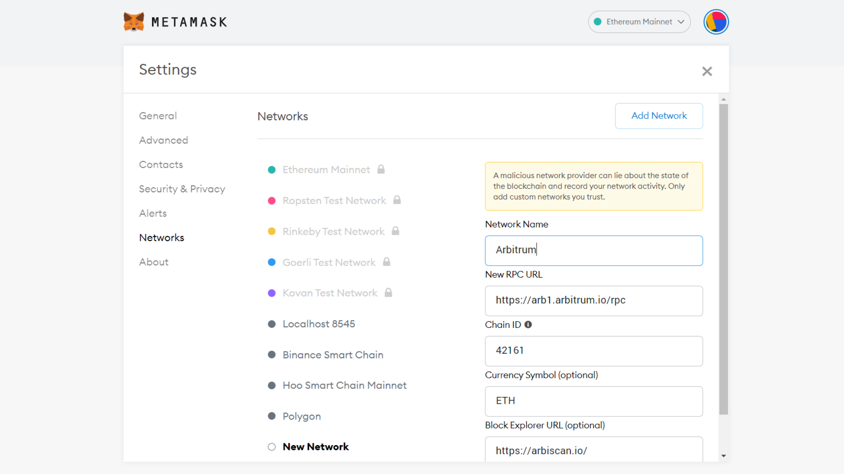Open the account avatar menu

716,22
